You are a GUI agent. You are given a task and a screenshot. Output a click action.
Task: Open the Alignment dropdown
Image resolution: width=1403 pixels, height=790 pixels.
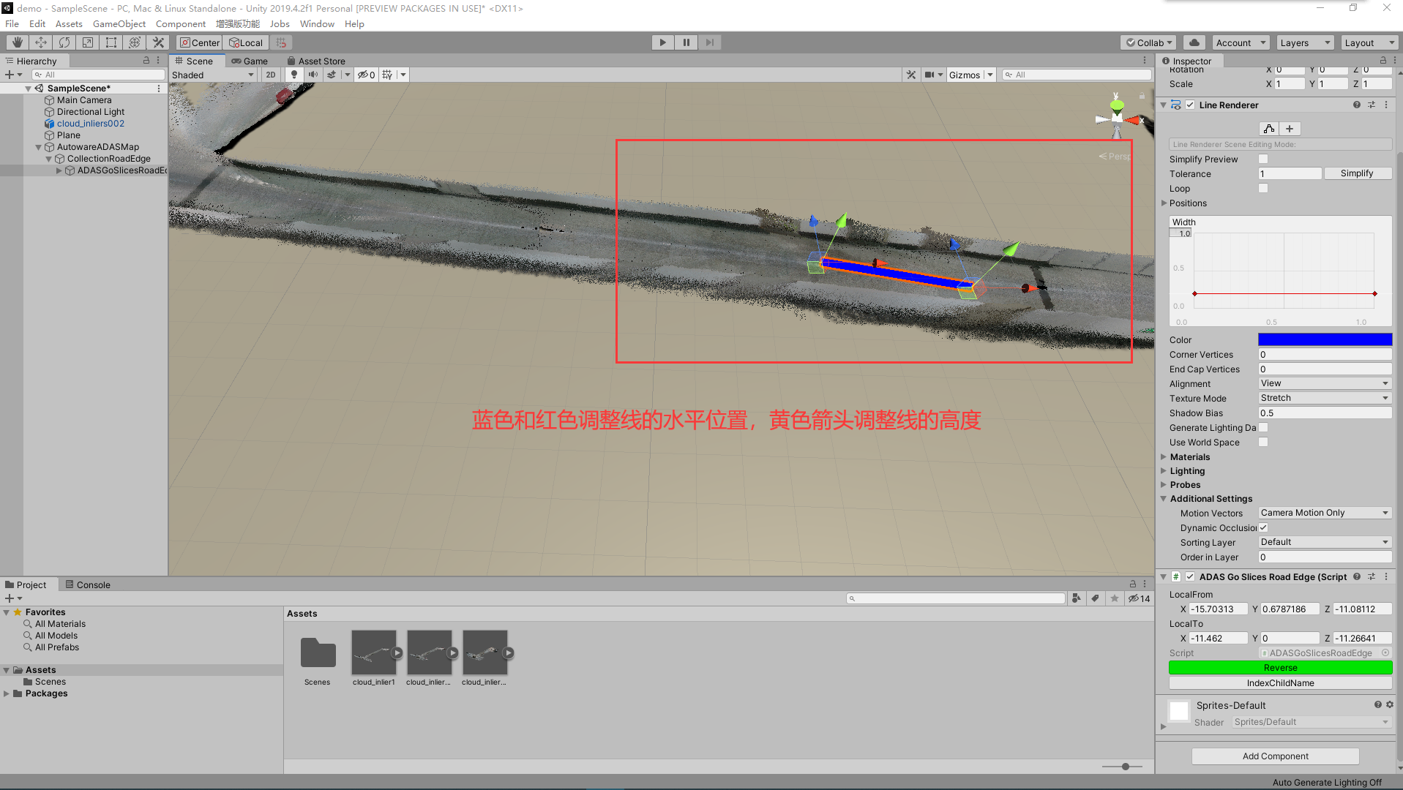pos(1325,383)
